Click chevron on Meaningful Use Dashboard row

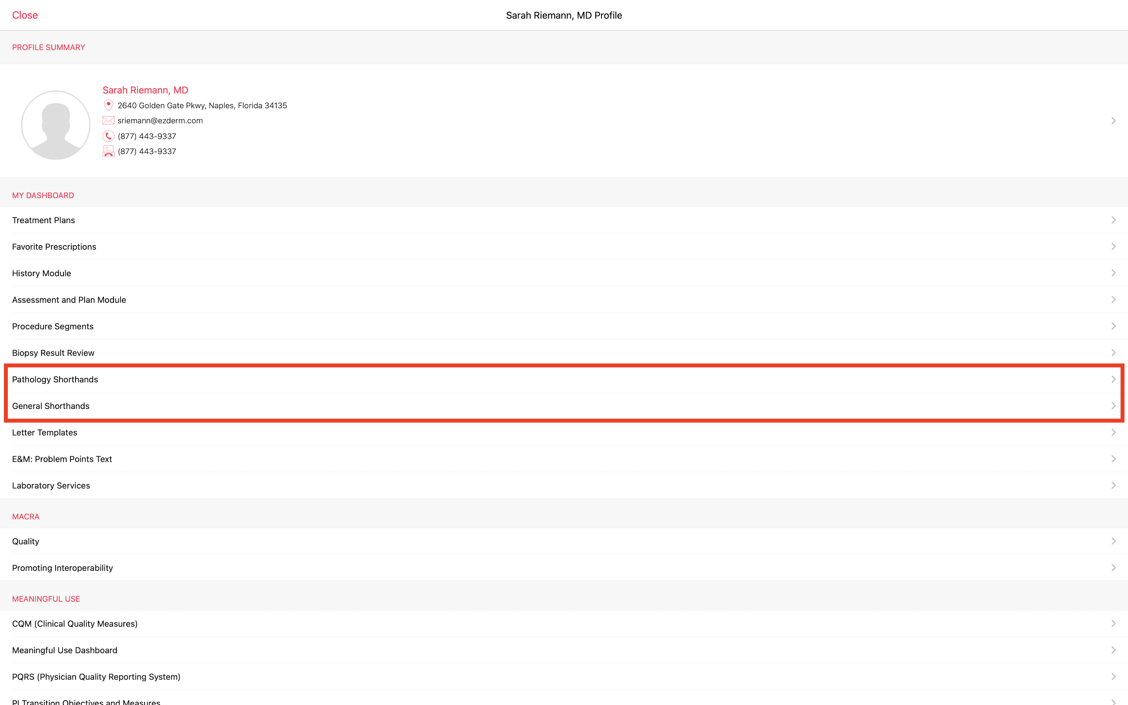coord(1113,651)
